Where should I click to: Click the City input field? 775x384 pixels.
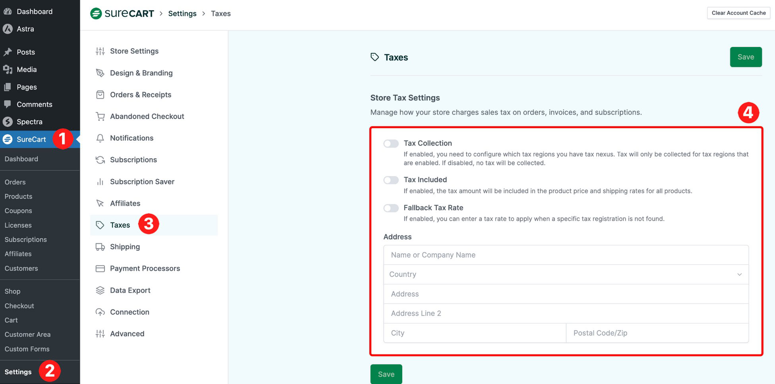475,333
